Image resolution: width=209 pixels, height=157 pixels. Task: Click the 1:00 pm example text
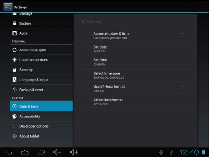click(99, 91)
